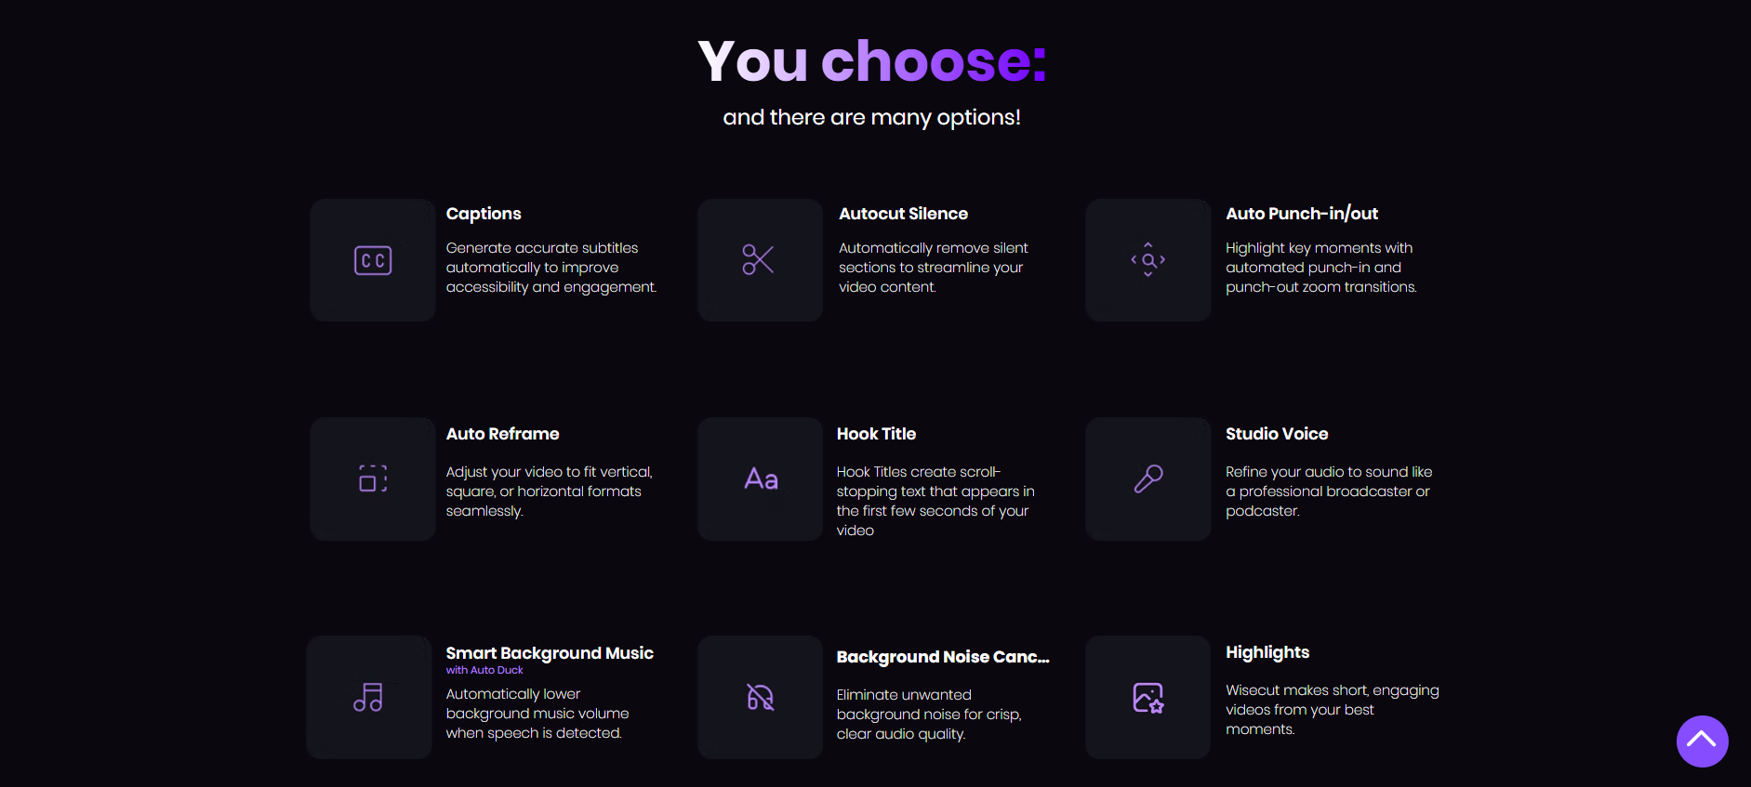Open the Background Noise Cancellation headphones icon
This screenshot has width=1751, height=787.
pos(761,697)
